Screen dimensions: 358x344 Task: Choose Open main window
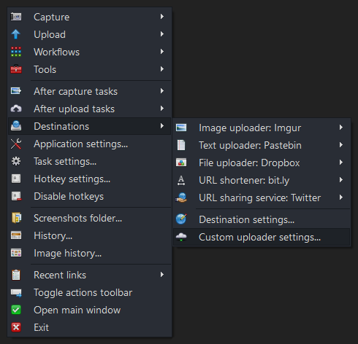point(90,310)
